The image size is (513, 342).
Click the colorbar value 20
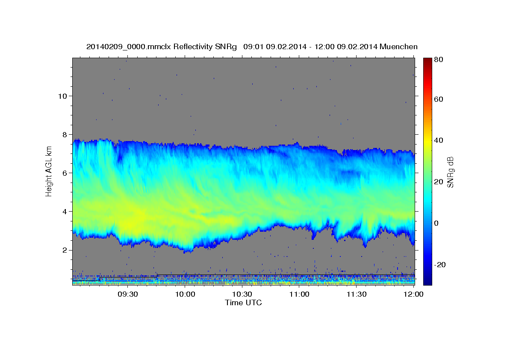[438, 182]
